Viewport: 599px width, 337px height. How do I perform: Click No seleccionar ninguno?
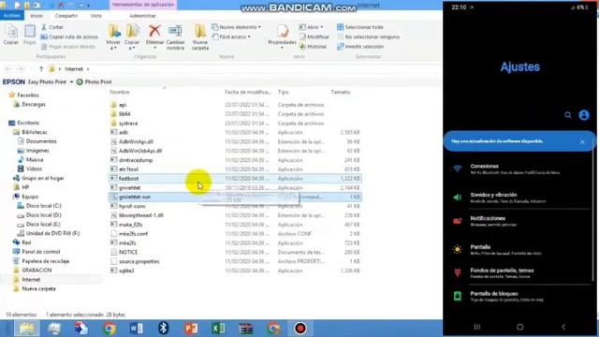click(368, 37)
